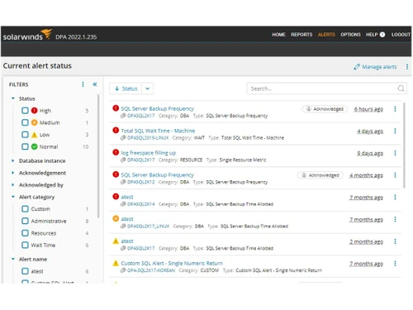Open actions menu for the low severity atest alert

(395, 241)
